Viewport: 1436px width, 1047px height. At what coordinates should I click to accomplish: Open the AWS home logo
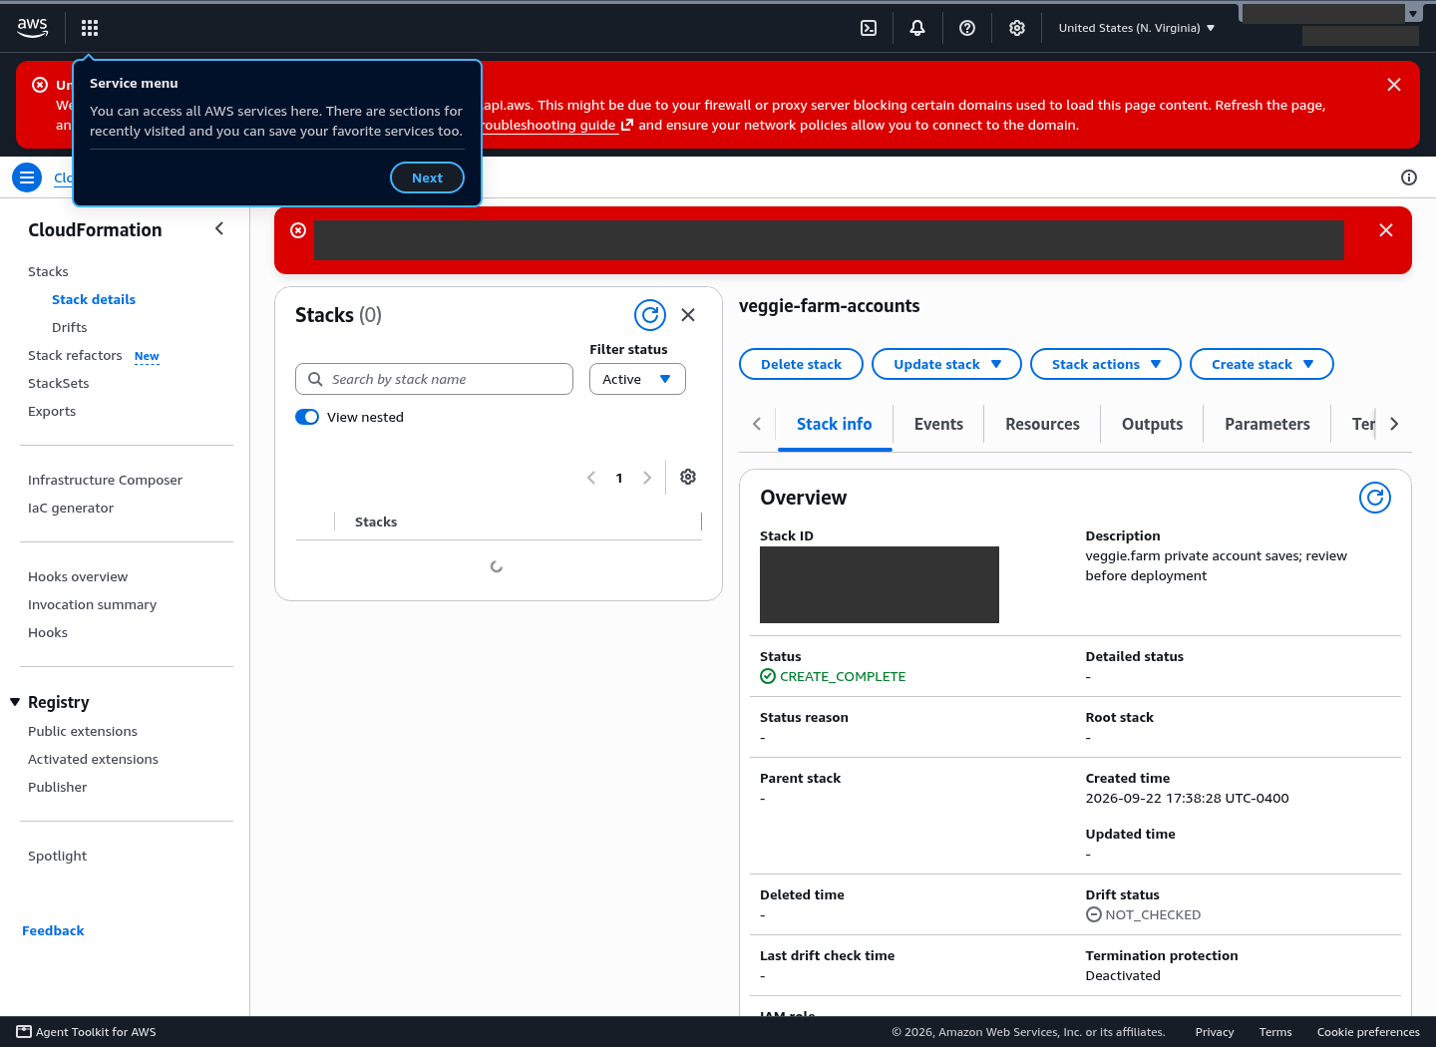click(33, 28)
